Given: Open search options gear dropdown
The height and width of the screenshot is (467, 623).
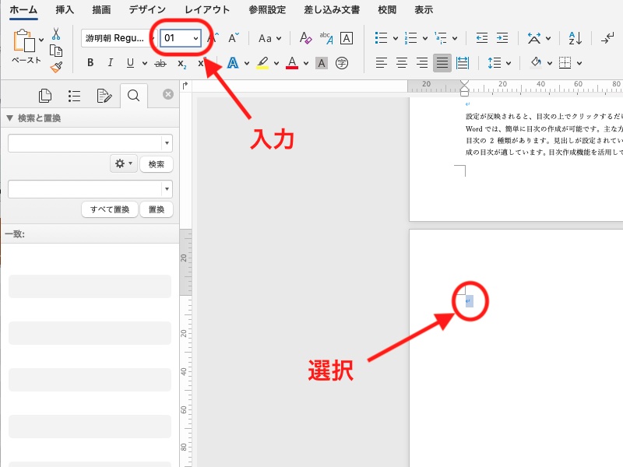Looking at the screenshot, I should point(123,164).
